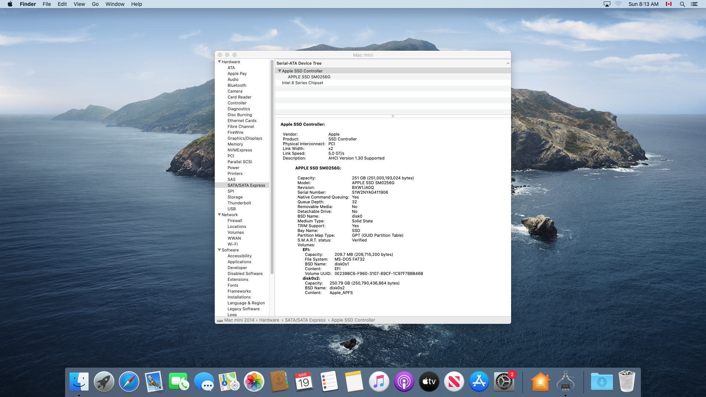Open the Podcasts app icon
This screenshot has height=397, width=706.
pos(404,382)
